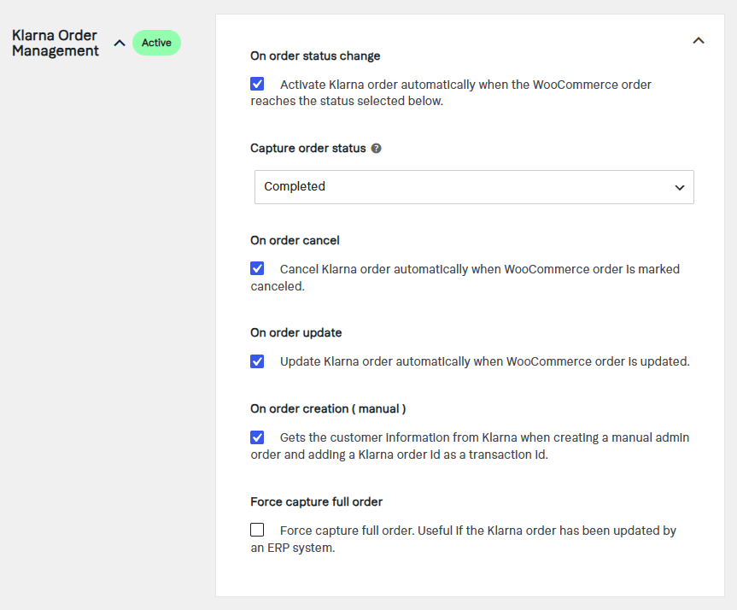Uncheck Cancel Klarna order automatically checkbox
The height and width of the screenshot is (610, 737).
coord(257,268)
